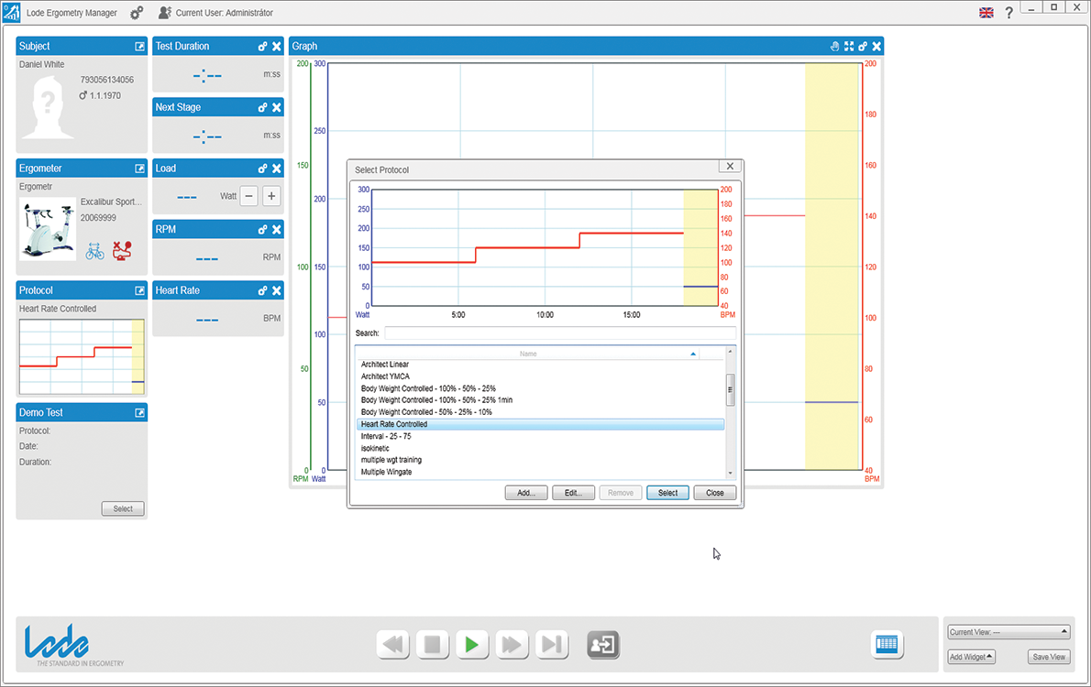
Task: Open Help via the question mark icon
Action: tap(1008, 12)
